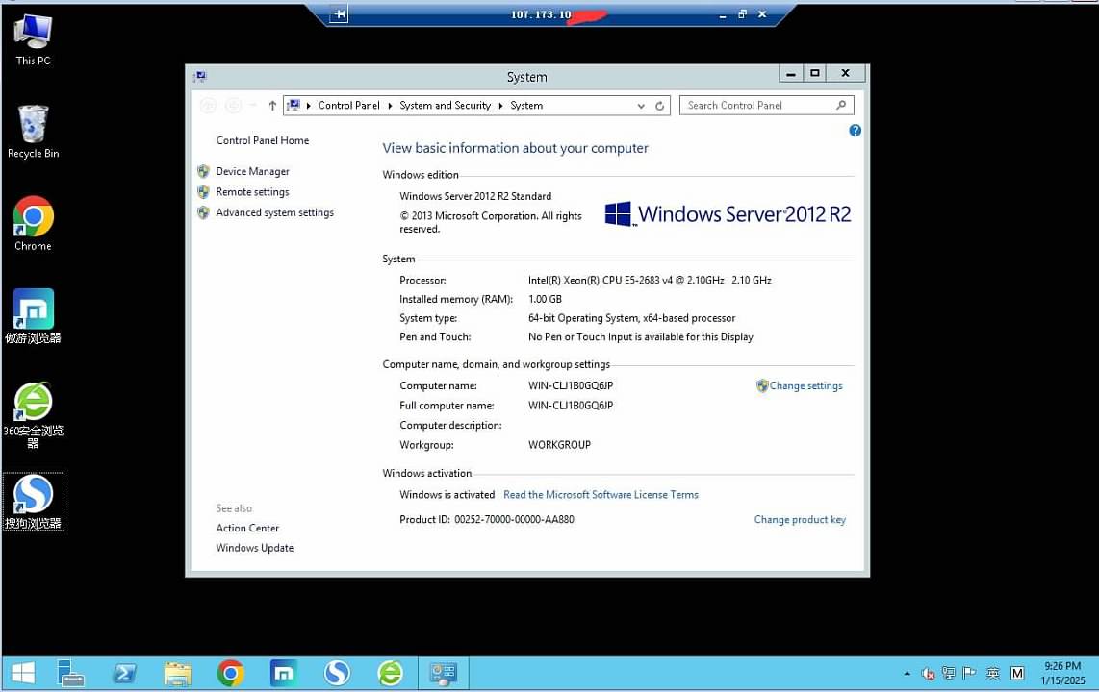This screenshot has width=1099, height=692.
Task: Select Chrome desktop shortcut
Action: [x=33, y=224]
